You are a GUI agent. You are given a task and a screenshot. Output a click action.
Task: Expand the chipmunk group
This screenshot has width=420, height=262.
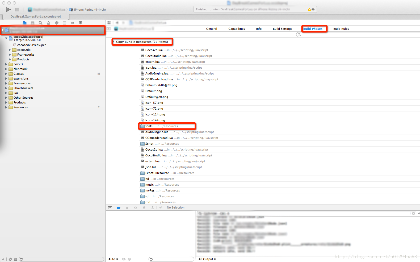[x=6, y=69]
